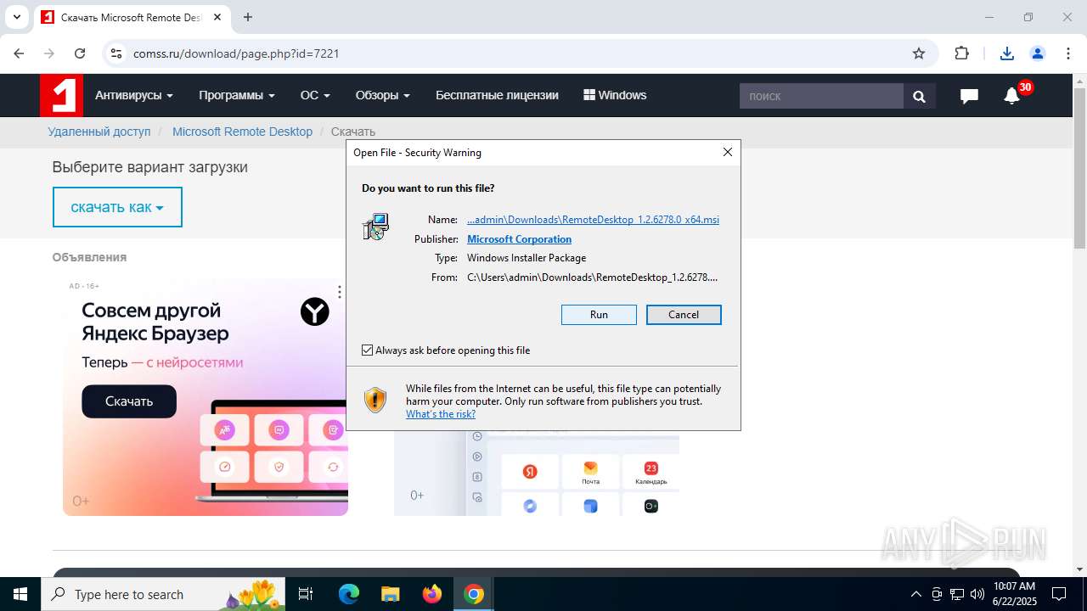Viewport: 1087px width, 611px height.
Task: Open the network tray icon
Action: point(957,594)
